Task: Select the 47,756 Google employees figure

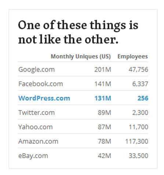Action: pos(138,70)
